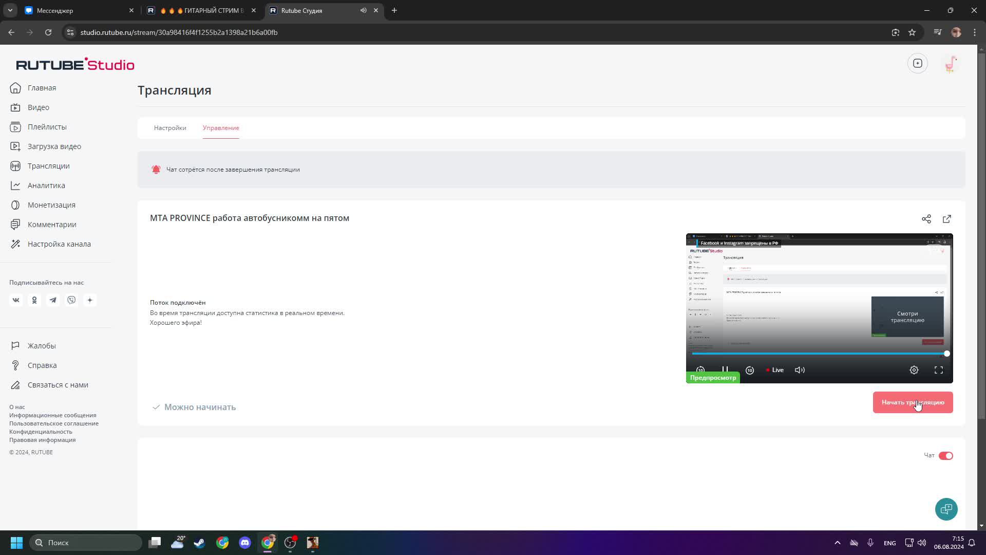
Task: Open Telegram social link icon
Action: (x=53, y=300)
